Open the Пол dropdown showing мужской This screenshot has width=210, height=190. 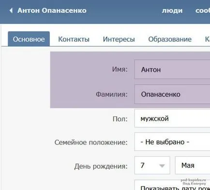click(172, 118)
